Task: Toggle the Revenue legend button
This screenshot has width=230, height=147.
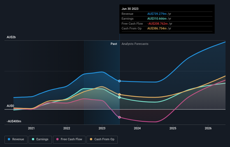Action: point(16,139)
